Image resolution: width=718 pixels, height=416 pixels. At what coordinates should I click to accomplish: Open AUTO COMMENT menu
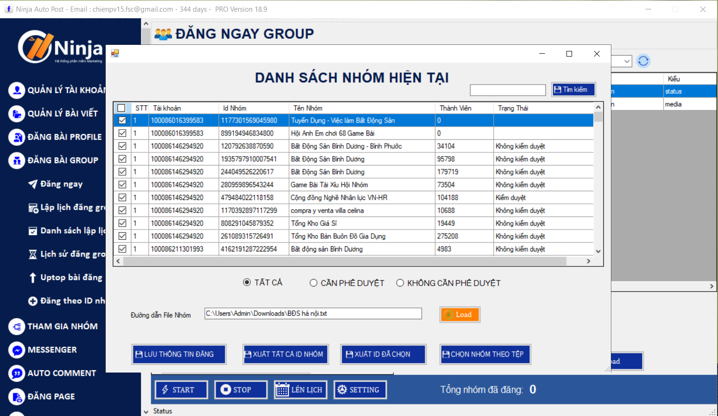tap(62, 373)
